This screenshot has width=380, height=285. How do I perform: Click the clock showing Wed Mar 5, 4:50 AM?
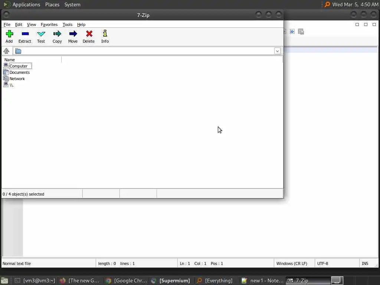(x=355, y=4)
